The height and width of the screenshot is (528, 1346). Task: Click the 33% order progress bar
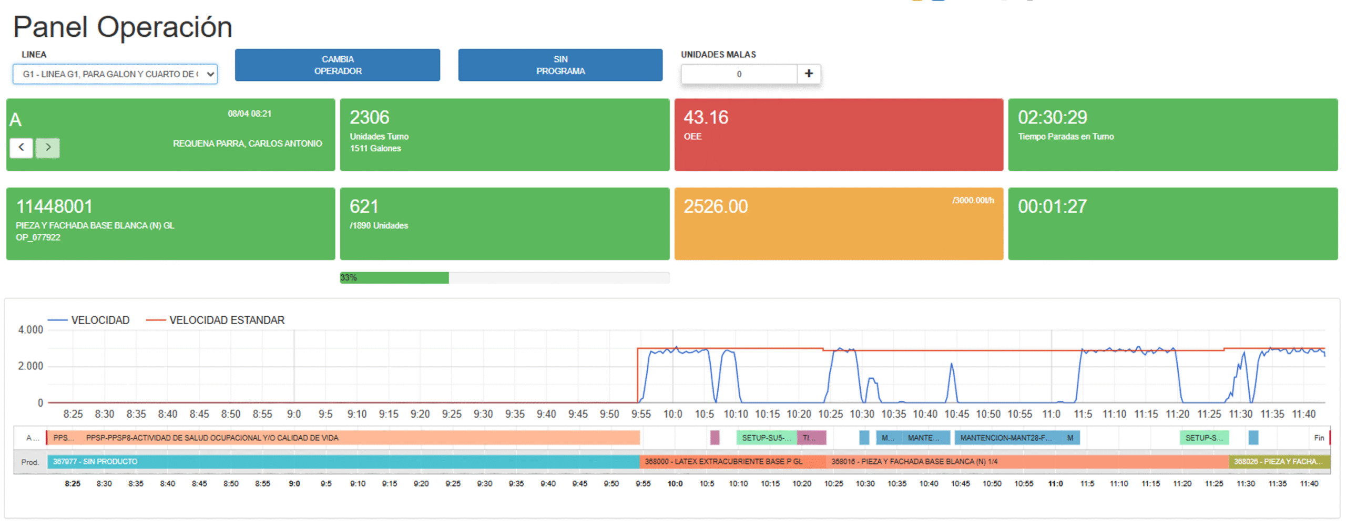pyautogui.click(x=504, y=278)
